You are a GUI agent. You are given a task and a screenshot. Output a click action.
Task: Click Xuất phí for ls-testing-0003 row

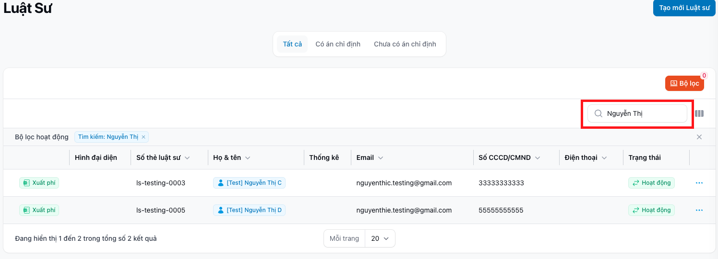(x=39, y=183)
